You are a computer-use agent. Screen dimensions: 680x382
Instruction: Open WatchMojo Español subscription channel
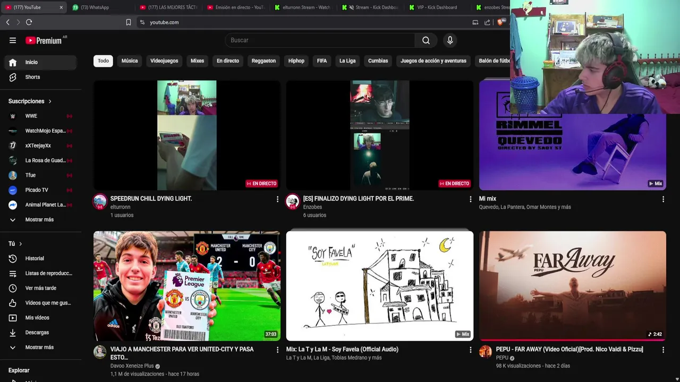click(x=41, y=131)
